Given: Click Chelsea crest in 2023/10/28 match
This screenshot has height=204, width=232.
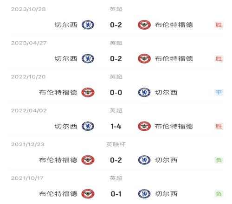Looking at the screenshot, I should pyautogui.click(x=88, y=25).
